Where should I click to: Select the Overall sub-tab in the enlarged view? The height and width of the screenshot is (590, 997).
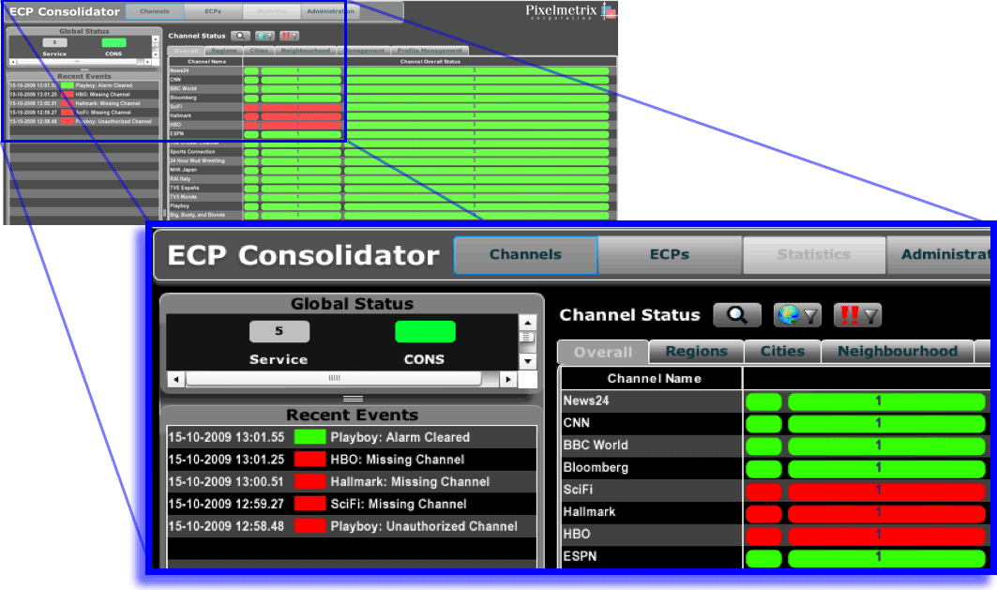(x=603, y=352)
